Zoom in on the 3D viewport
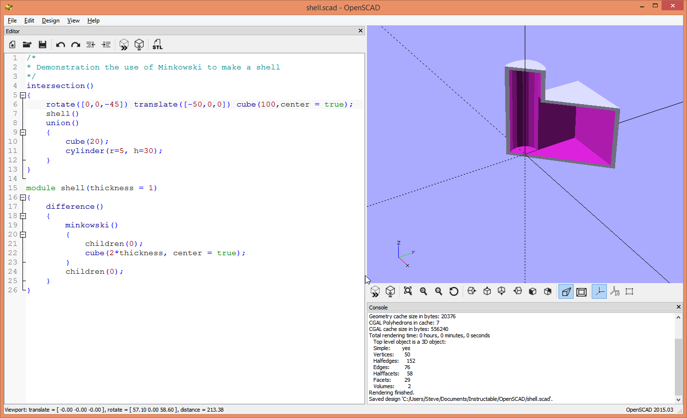 423,291
